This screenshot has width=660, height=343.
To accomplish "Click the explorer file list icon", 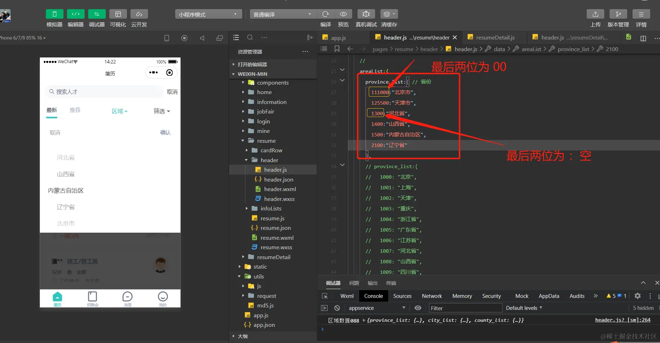I will coord(236,37).
